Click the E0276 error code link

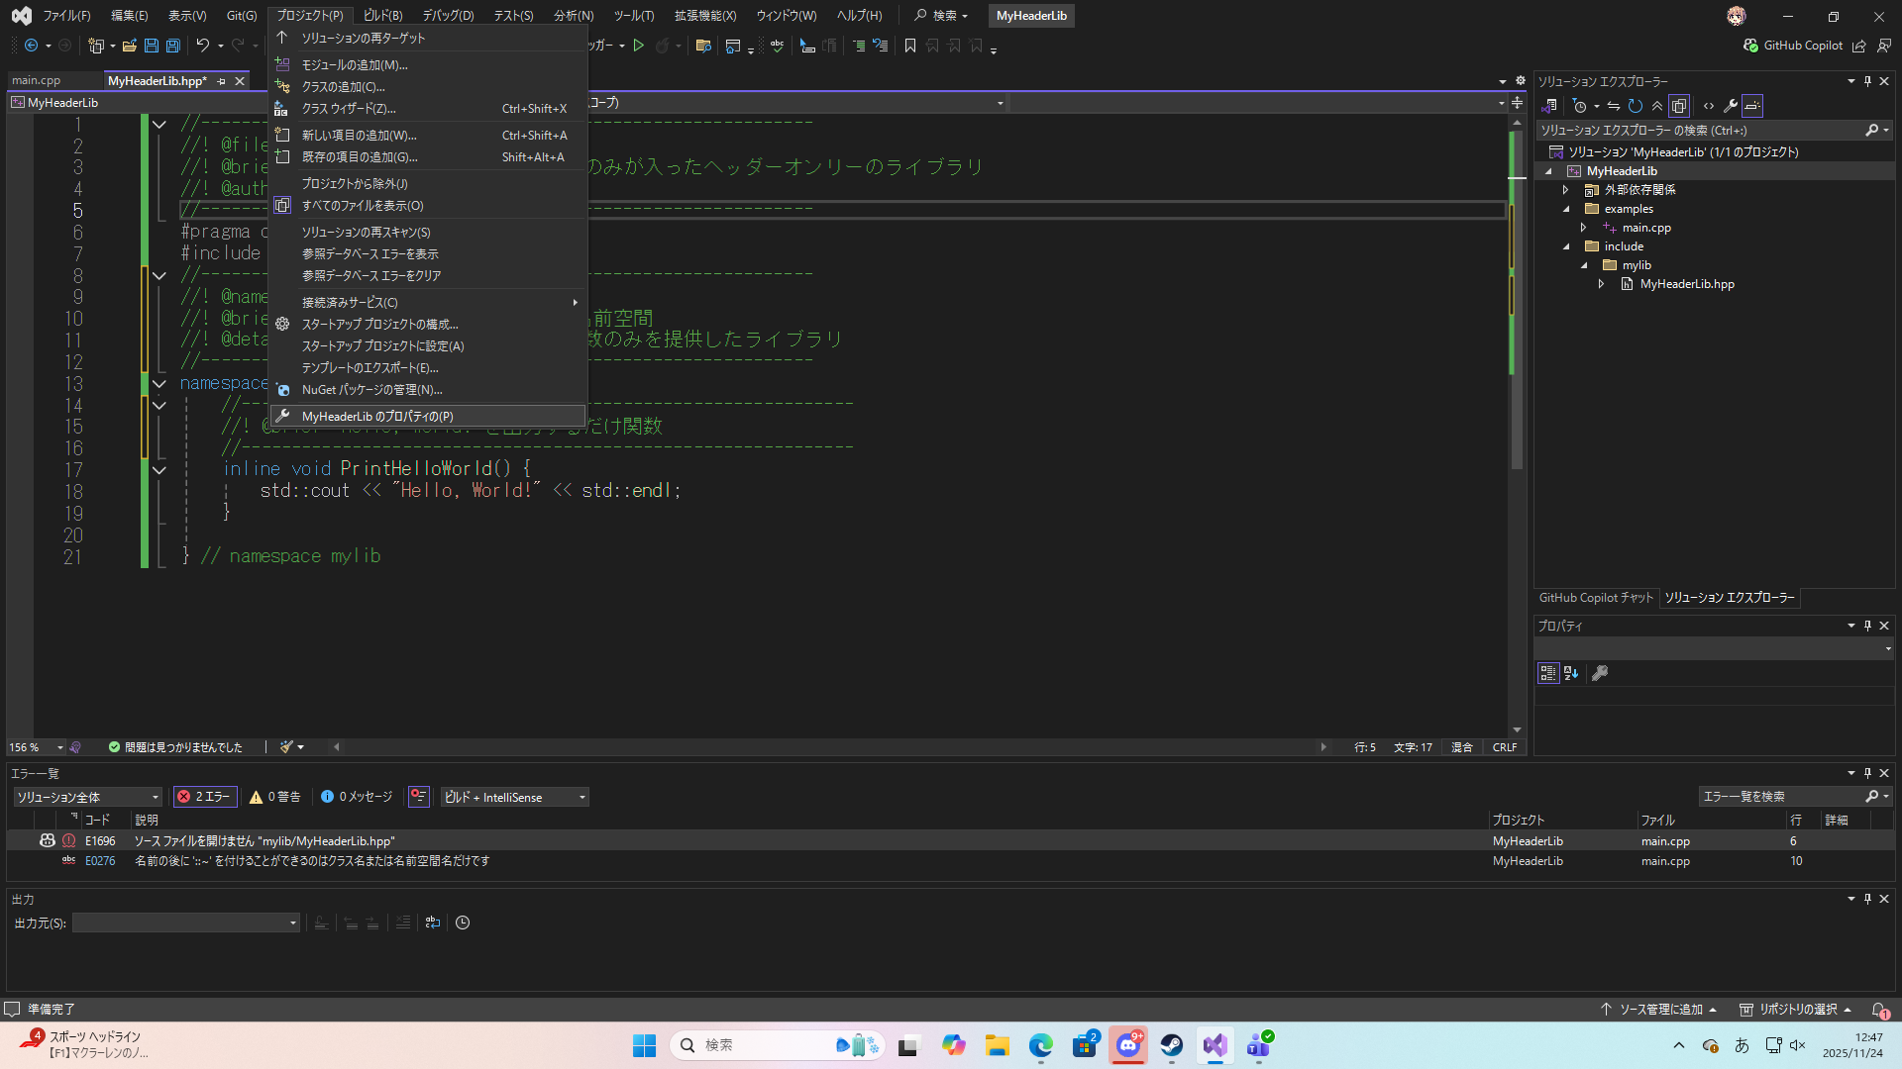(100, 861)
